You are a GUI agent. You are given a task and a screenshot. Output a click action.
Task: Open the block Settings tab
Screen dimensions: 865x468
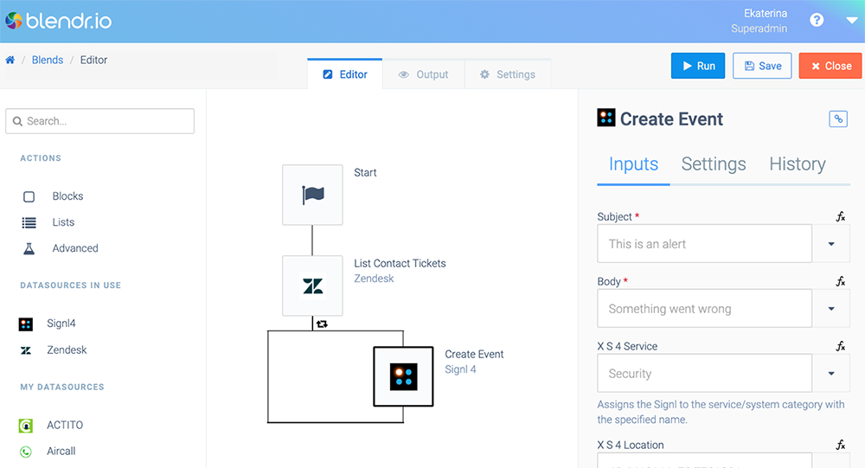click(714, 163)
